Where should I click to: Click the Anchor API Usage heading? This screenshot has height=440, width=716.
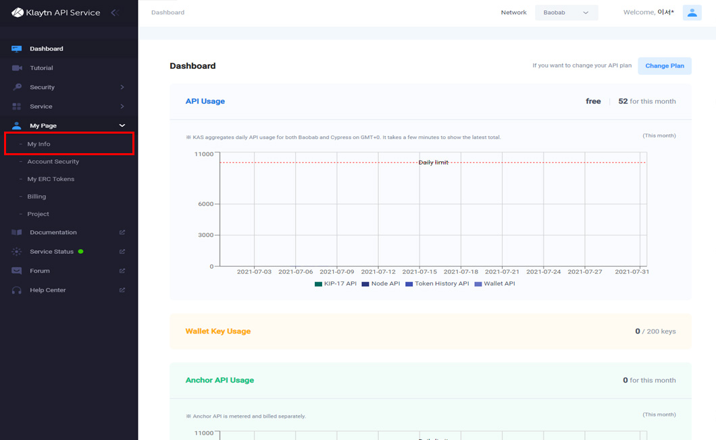[x=220, y=380]
